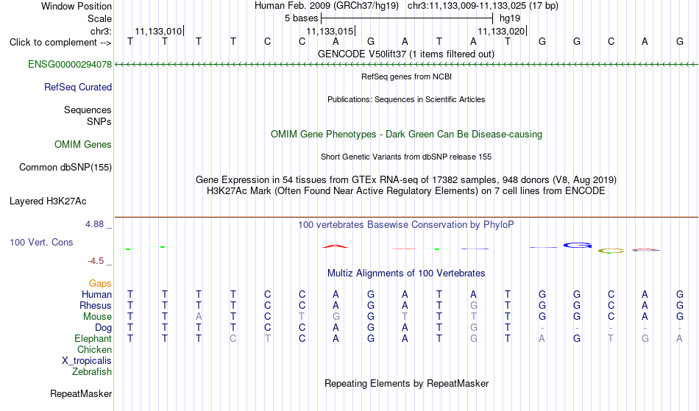Click the lone C in the base row
The image size is (699, 411).
pos(611,41)
